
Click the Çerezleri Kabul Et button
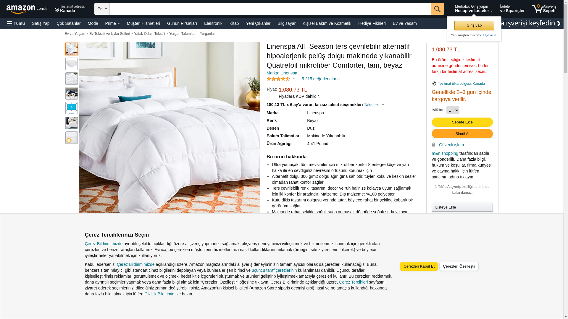419,266
